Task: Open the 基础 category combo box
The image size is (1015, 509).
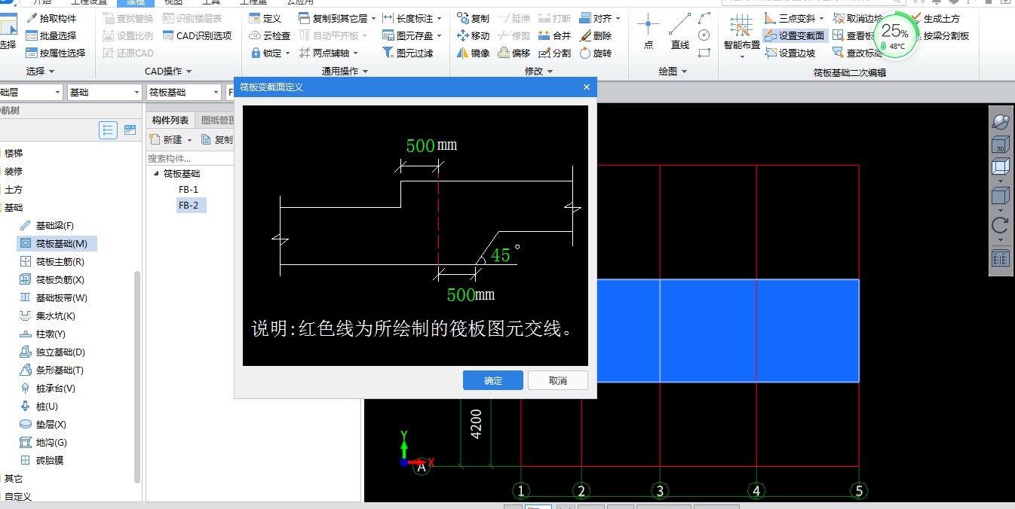Action: pos(103,92)
